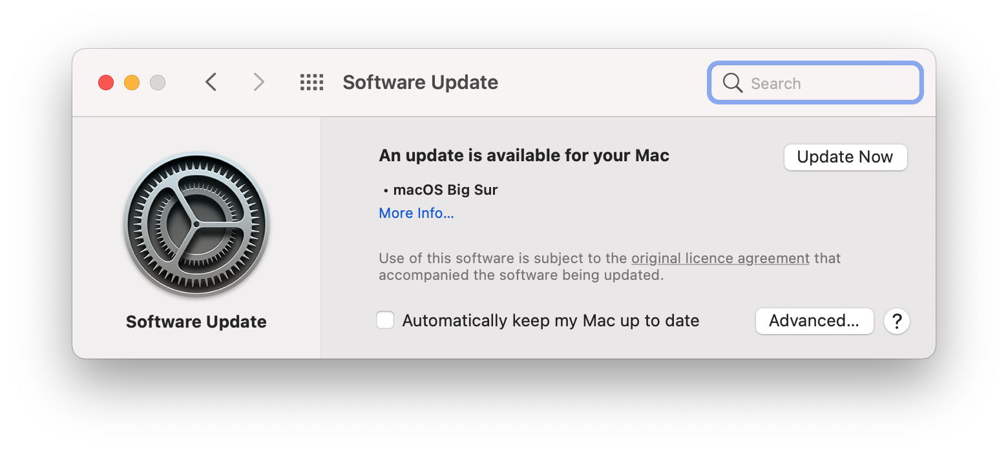Open the original licence agreement link
This screenshot has height=454, width=1008.
click(x=720, y=259)
